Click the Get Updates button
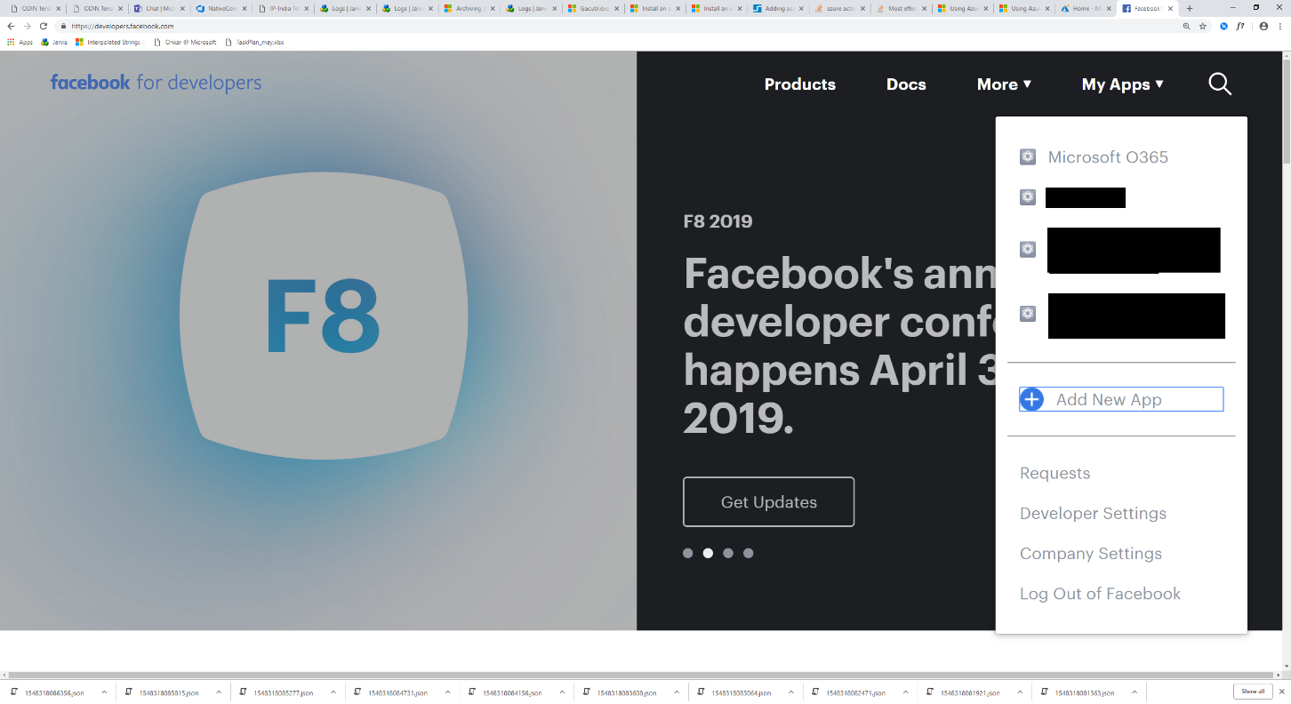Screen dimensions: 1291x704 pos(768,501)
